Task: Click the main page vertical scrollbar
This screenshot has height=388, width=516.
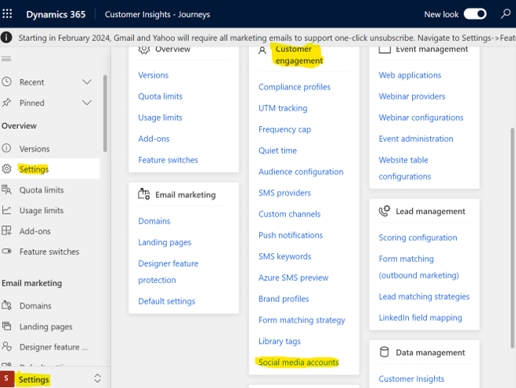Action: tap(512, 237)
